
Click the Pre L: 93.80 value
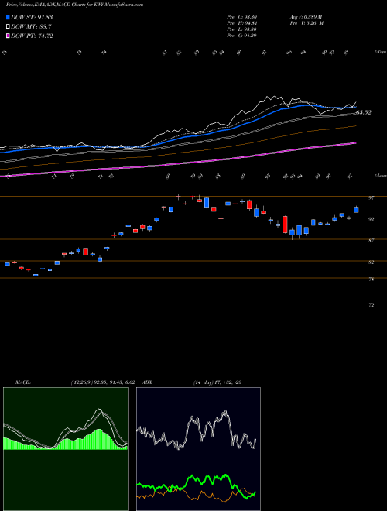(x=242, y=29)
